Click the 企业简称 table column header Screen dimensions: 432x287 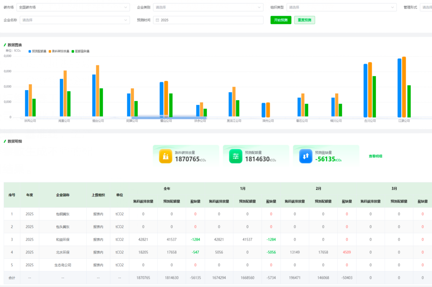click(x=63, y=195)
